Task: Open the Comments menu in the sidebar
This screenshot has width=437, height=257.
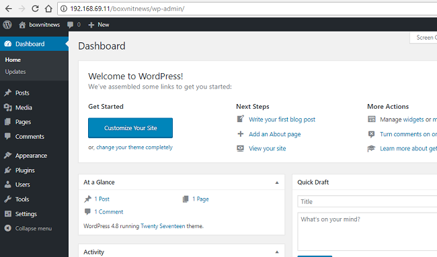Action: (x=30, y=137)
